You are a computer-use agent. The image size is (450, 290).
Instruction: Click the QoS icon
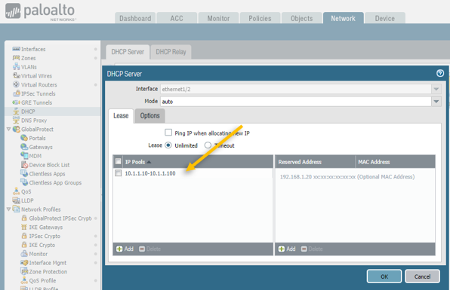16,191
